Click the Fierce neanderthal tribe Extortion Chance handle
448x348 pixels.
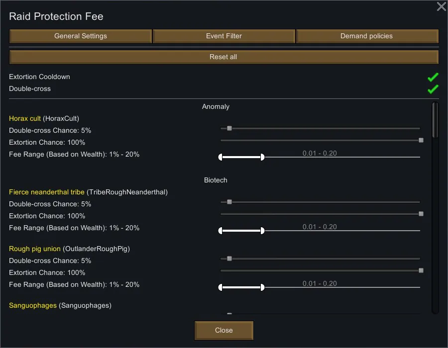(x=421, y=214)
